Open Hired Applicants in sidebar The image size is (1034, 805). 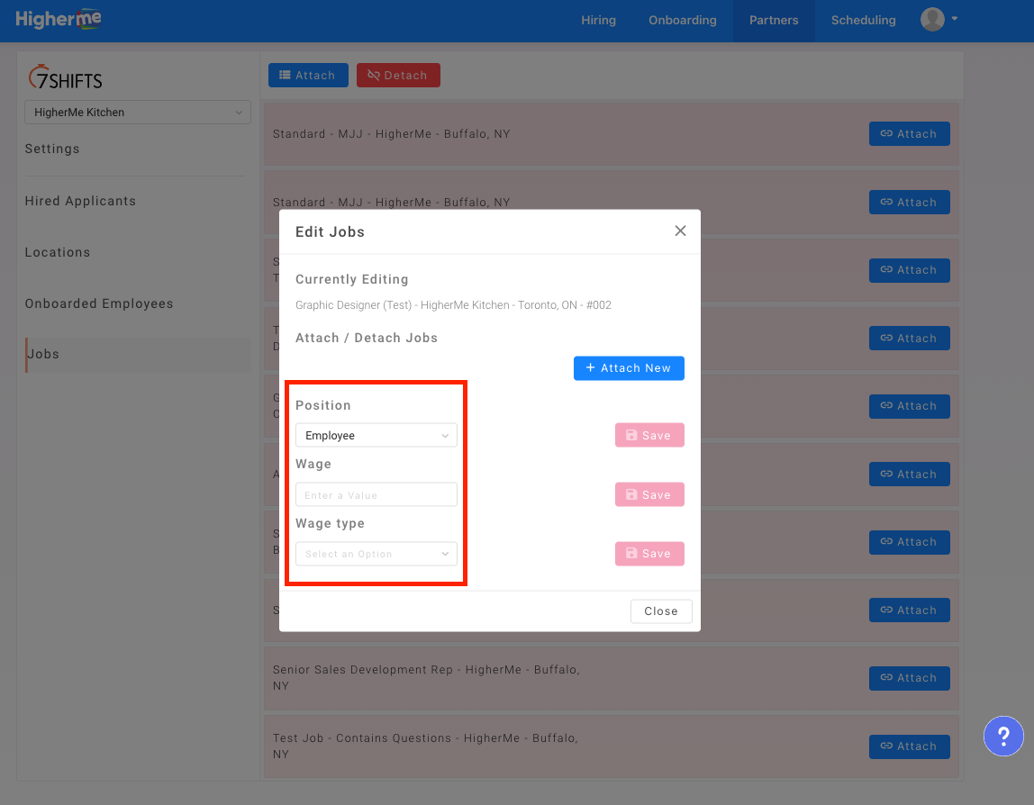80,201
